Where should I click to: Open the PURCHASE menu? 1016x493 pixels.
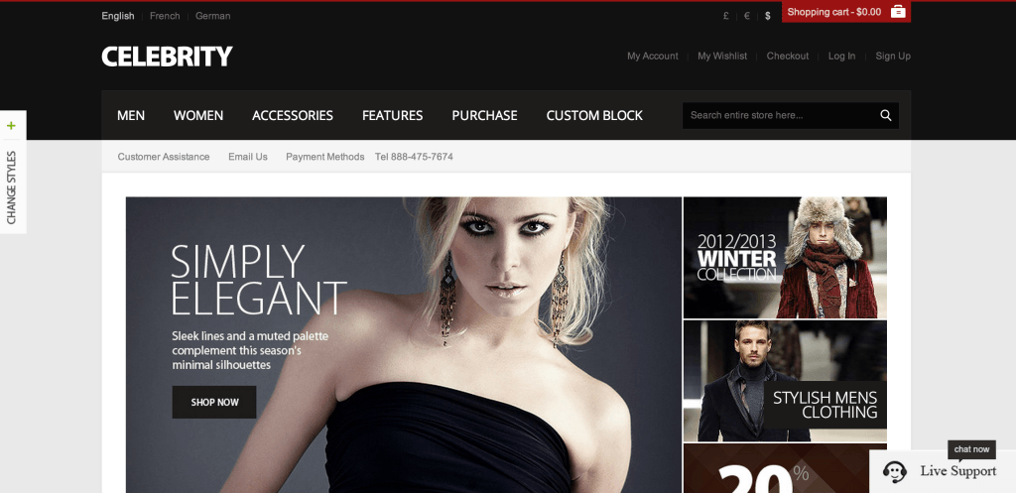click(x=484, y=115)
